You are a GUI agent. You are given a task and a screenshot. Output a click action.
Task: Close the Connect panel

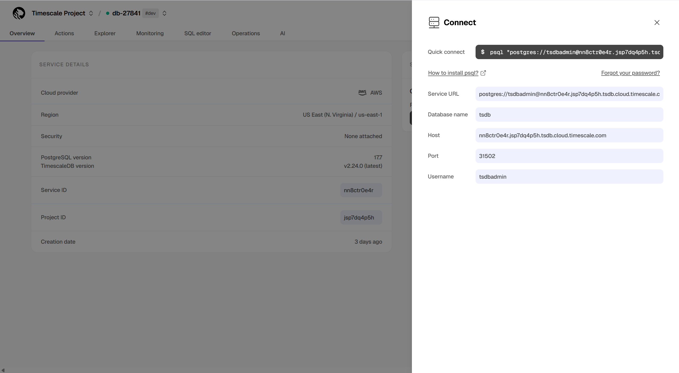[x=657, y=23]
